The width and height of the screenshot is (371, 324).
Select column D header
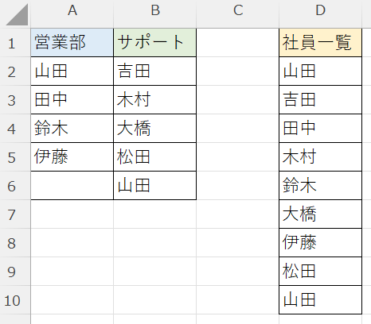coord(320,10)
